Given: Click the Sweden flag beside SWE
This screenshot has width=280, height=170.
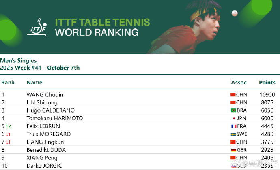Looking at the screenshot, I should [233, 134].
